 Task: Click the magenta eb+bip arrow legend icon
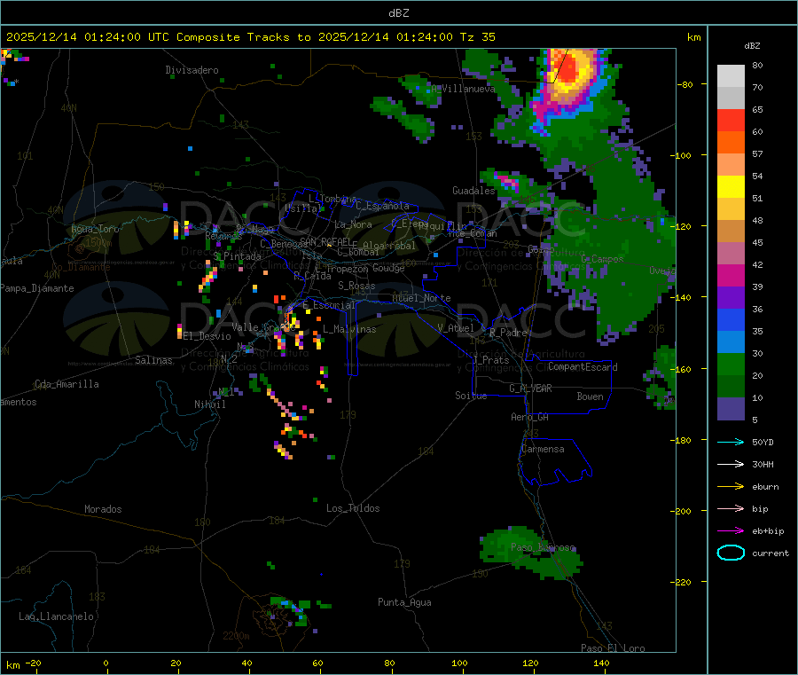point(731,531)
